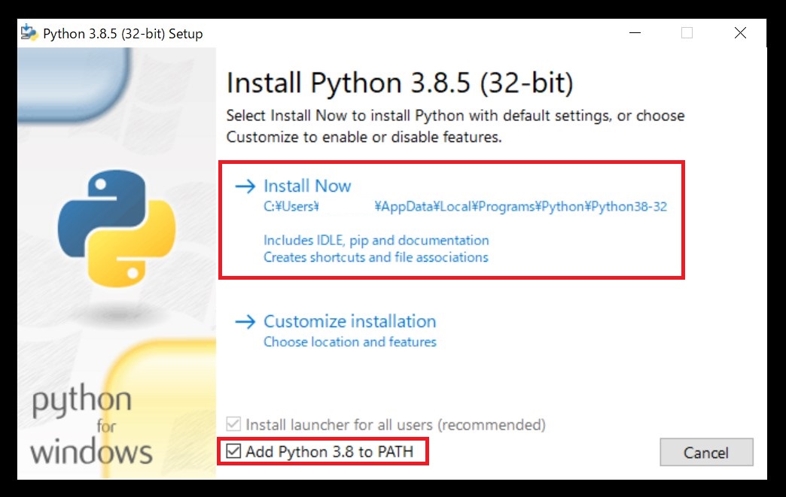Click 'Choose location and features' subtitle
This screenshot has width=786, height=497.
point(349,341)
